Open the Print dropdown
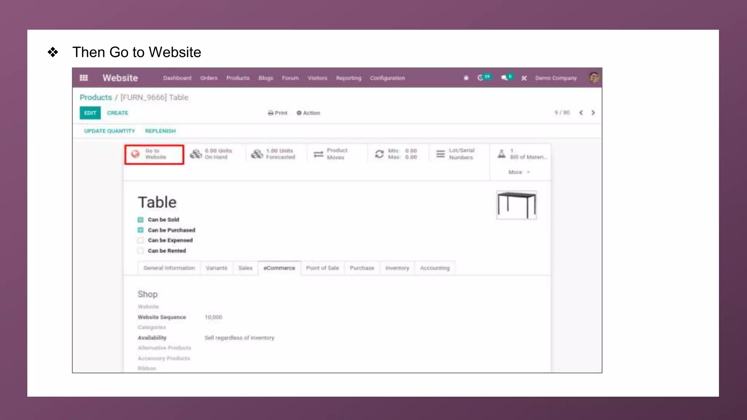 click(x=278, y=113)
